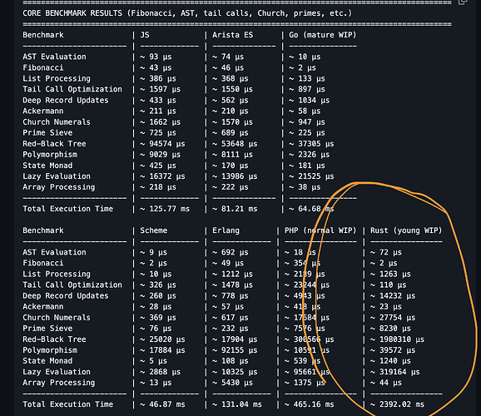Select the Rust Prime Sieve value 8230 µs

point(390,329)
